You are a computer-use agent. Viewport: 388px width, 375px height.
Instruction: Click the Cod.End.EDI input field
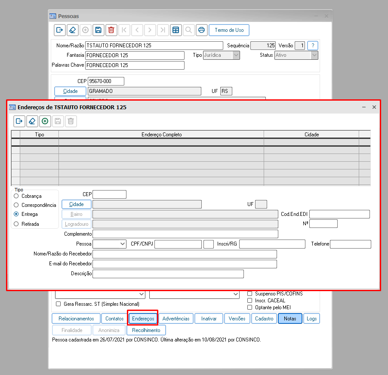point(340,214)
